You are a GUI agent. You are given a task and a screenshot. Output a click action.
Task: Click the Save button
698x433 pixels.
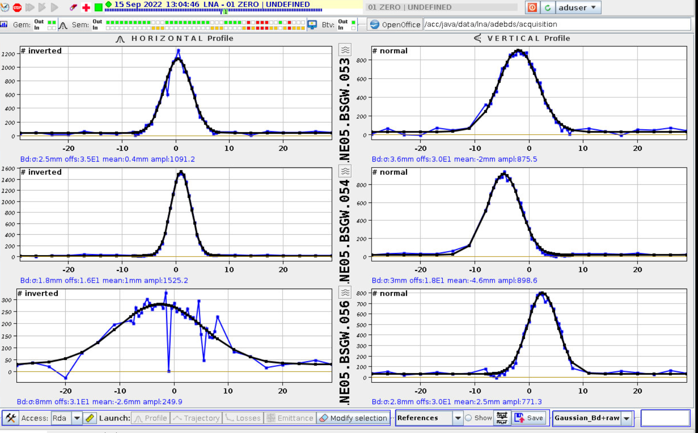pos(529,418)
